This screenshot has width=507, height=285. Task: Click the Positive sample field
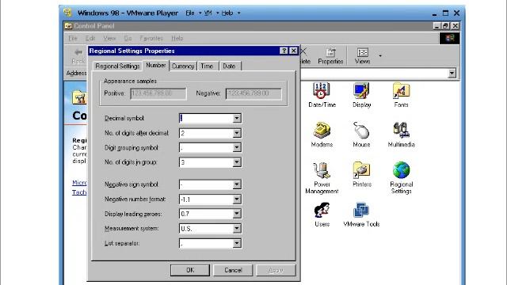pos(158,93)
